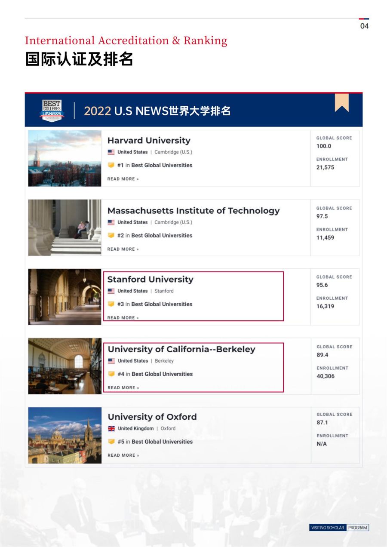Click READ MORE under University of Oxford
The height and width of the screenshot is (547, 387).
click(123, 455)
